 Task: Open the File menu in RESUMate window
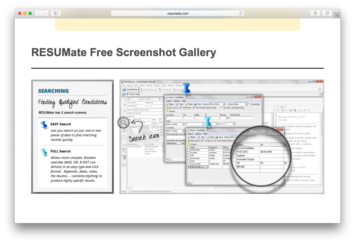click(123, 85)
